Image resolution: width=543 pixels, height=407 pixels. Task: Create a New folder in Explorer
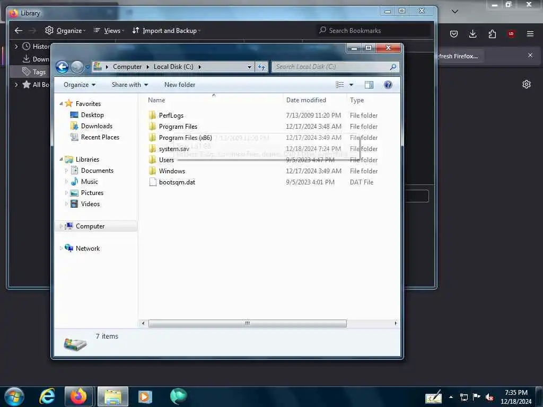coord(180,85)
